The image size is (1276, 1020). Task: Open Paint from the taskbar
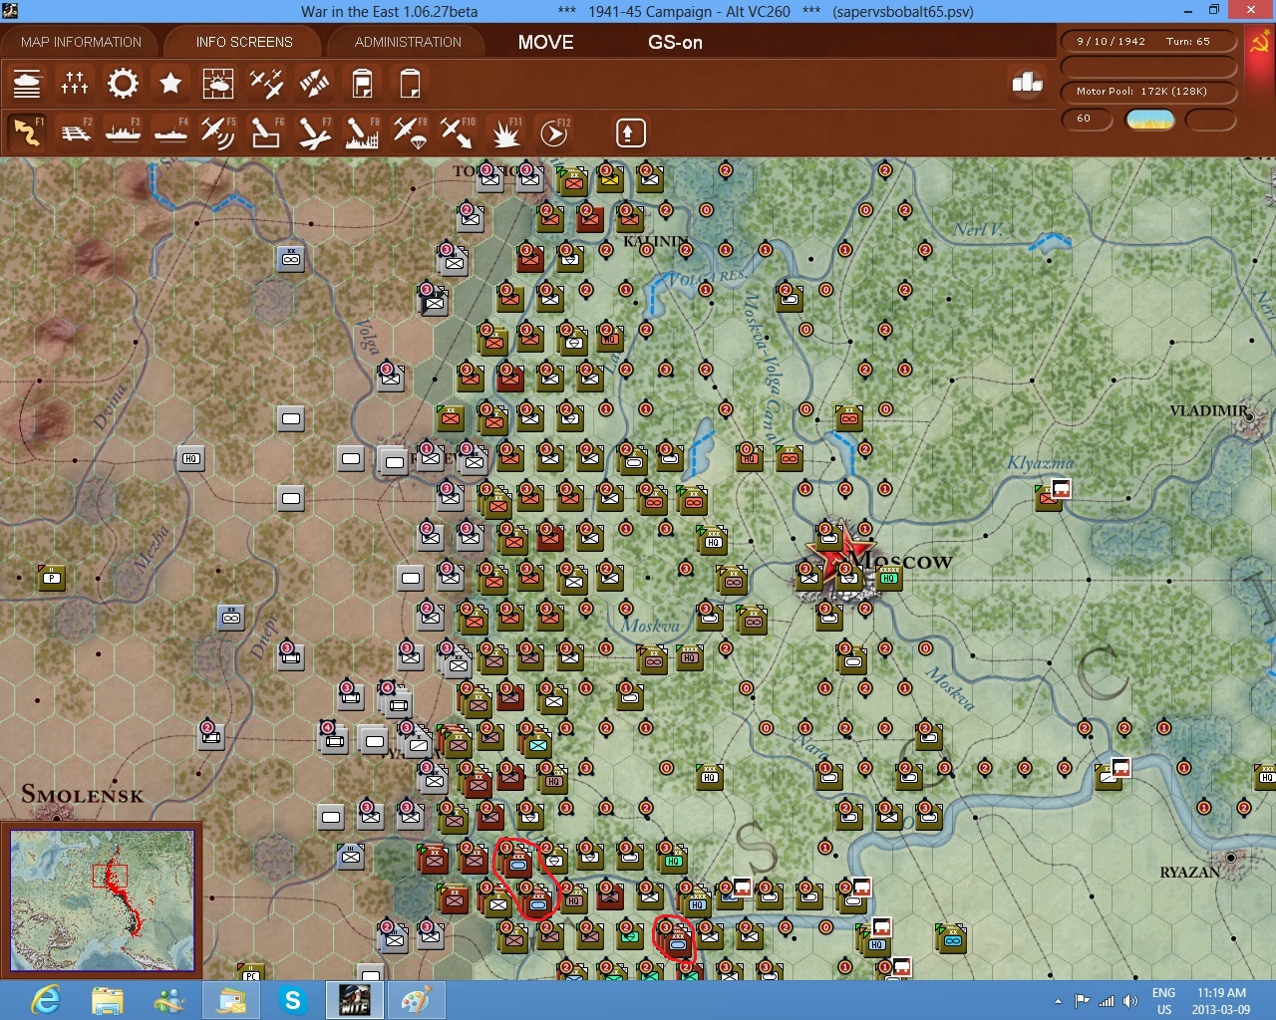click(x=416, y=1000)
